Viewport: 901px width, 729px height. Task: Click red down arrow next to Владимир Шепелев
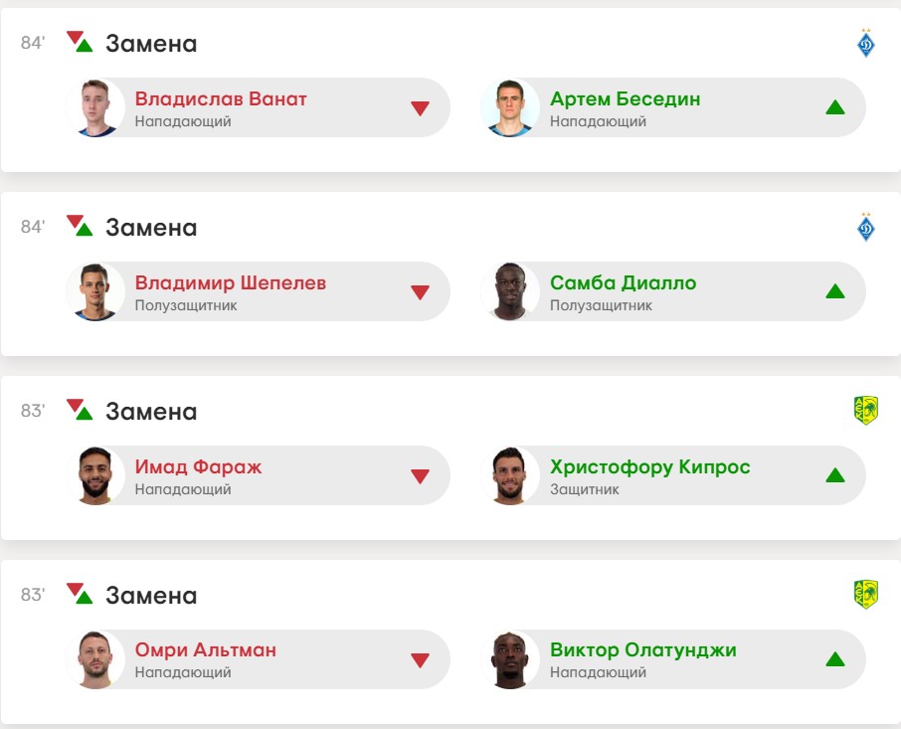click(420, 292)
